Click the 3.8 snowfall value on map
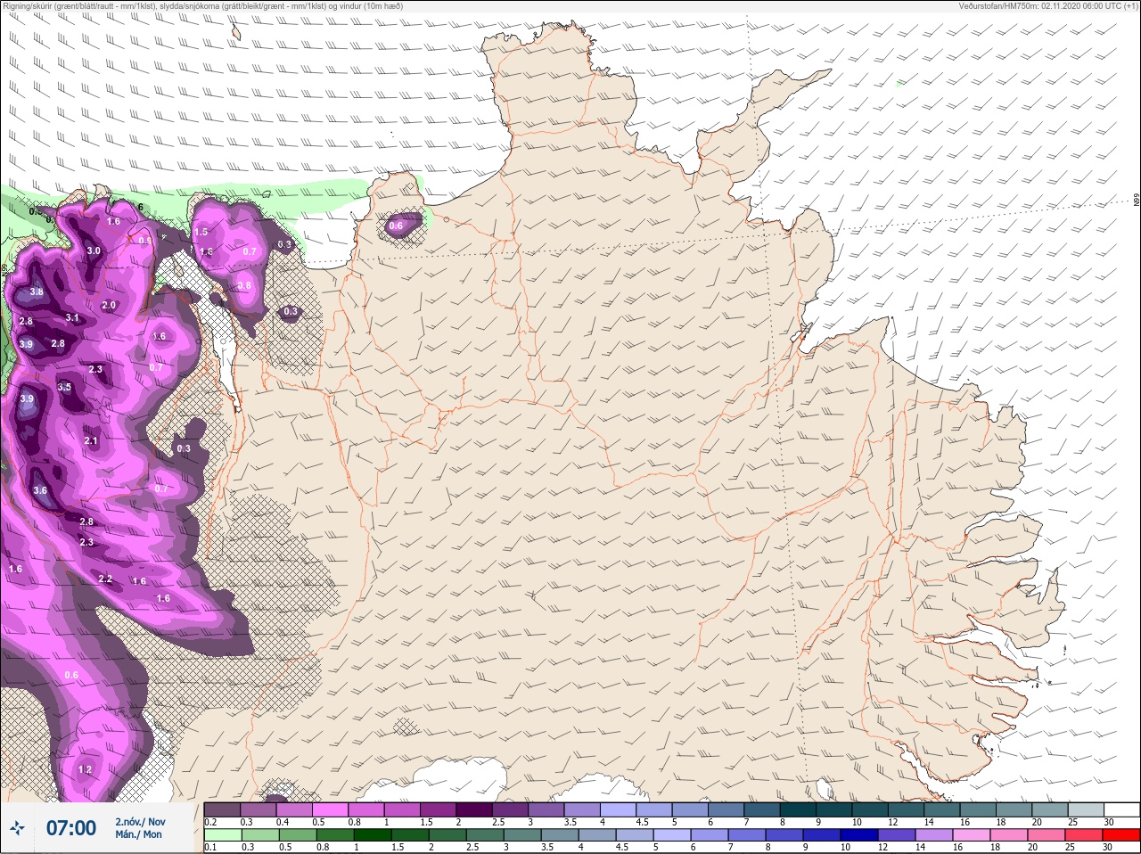The width and height of the screenshot is (1141, 854). 37,292
